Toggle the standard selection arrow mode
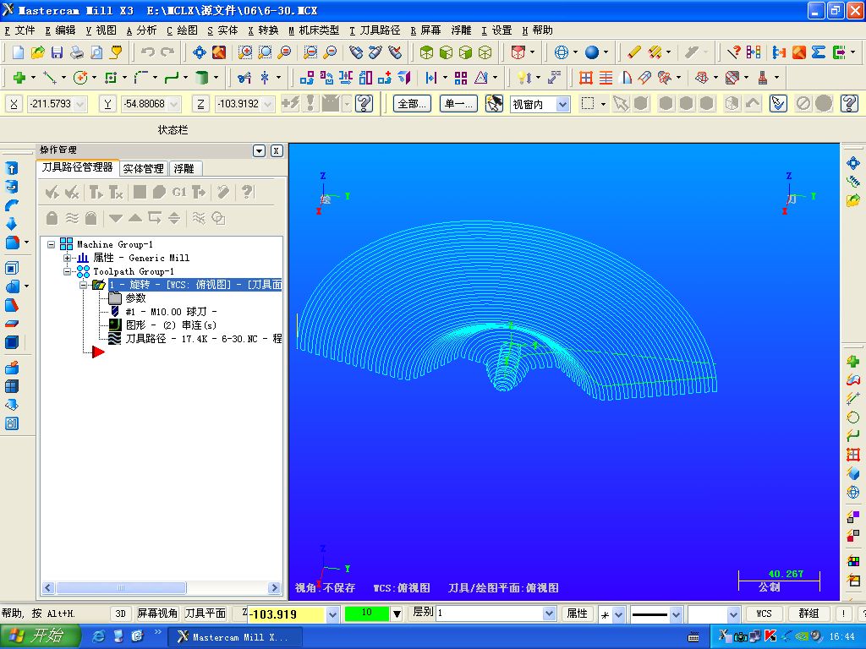This screenshot has height=649, width=866. (621, 104)
